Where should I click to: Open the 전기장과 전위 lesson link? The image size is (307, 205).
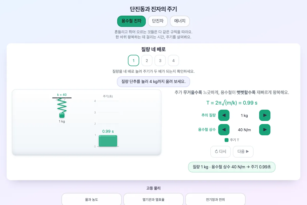[x=215, y=199]
